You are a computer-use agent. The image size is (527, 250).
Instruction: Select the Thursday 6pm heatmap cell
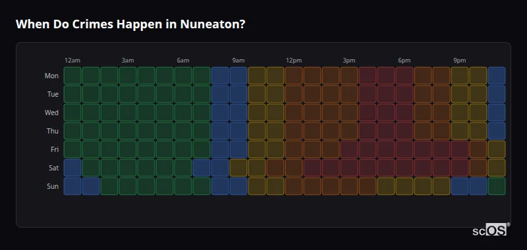(x=404, y=131)
